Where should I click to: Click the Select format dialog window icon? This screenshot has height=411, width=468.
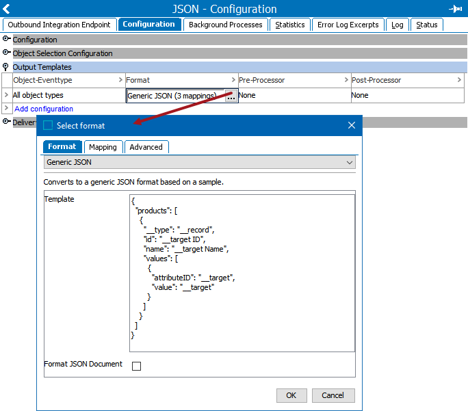pos(48,125)
